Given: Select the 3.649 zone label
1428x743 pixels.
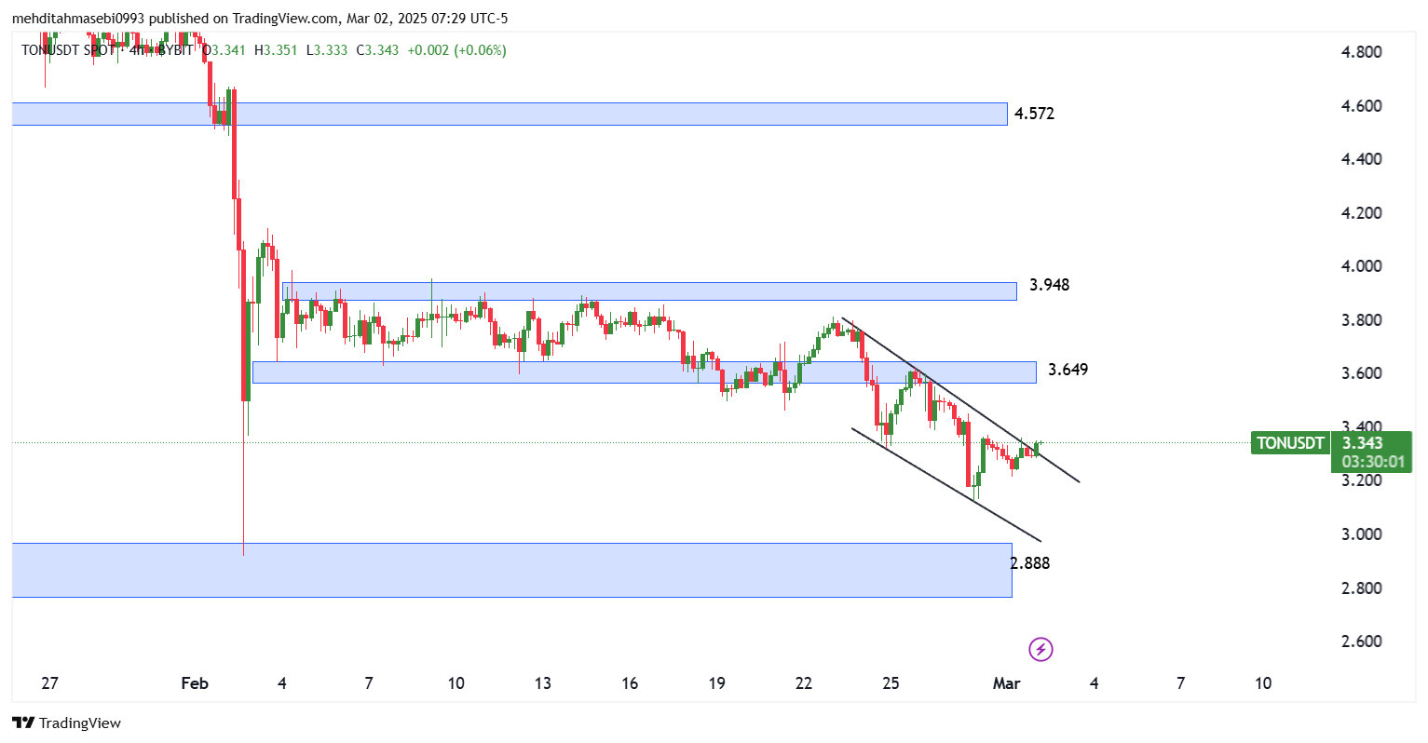Looking at the screenshot, I should [1068, 369].
